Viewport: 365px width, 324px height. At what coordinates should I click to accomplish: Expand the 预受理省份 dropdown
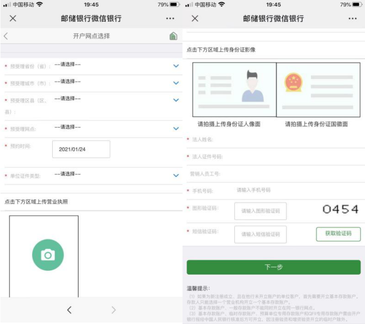[x=176, y=66]
